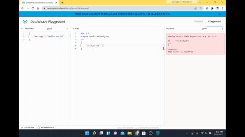245x137 pixels.
Task: View site info via padlock icon
Action: tap(44, 8)
